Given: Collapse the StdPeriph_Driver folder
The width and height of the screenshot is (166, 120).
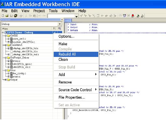Looking at the screenshot, I should point(6,58).
